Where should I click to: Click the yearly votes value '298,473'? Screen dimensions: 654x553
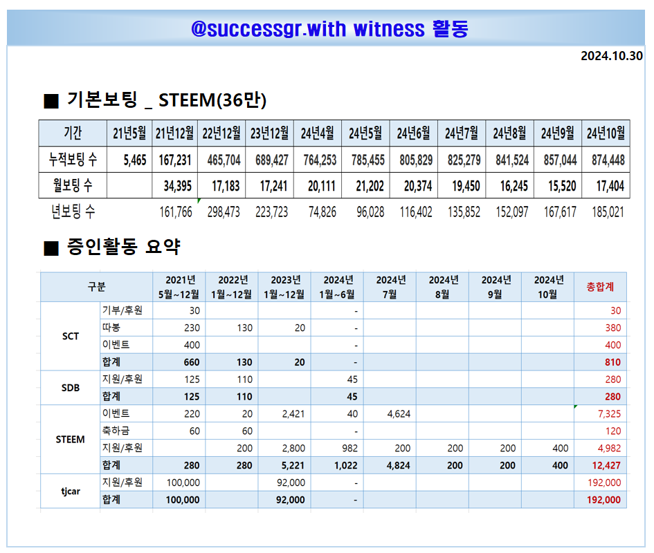click(224, 212)
